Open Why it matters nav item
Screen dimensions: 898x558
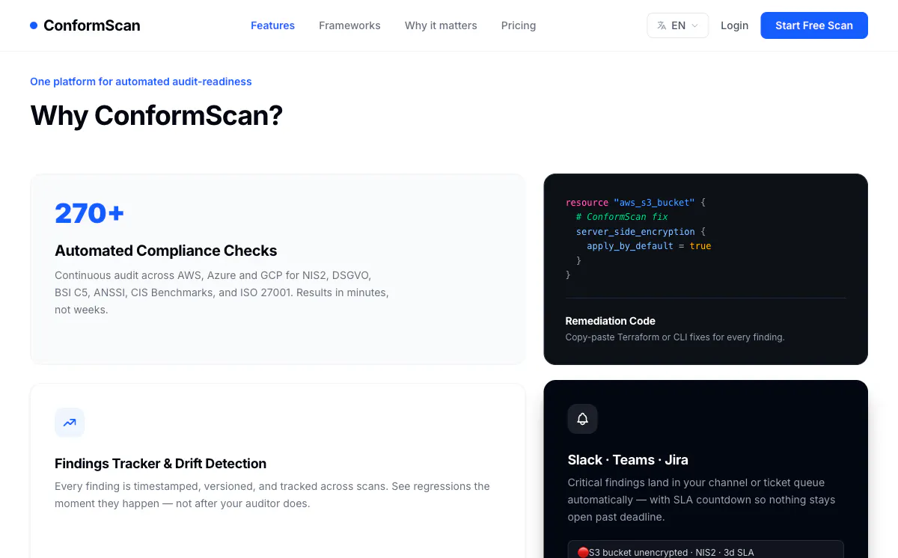click(441, 25)
